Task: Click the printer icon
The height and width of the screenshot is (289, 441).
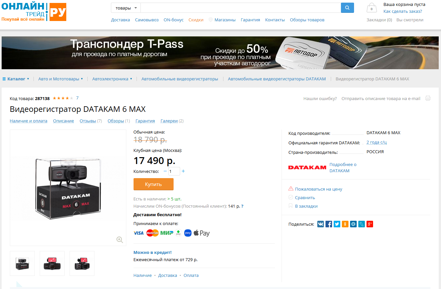Action: click(x=428, y=98)
